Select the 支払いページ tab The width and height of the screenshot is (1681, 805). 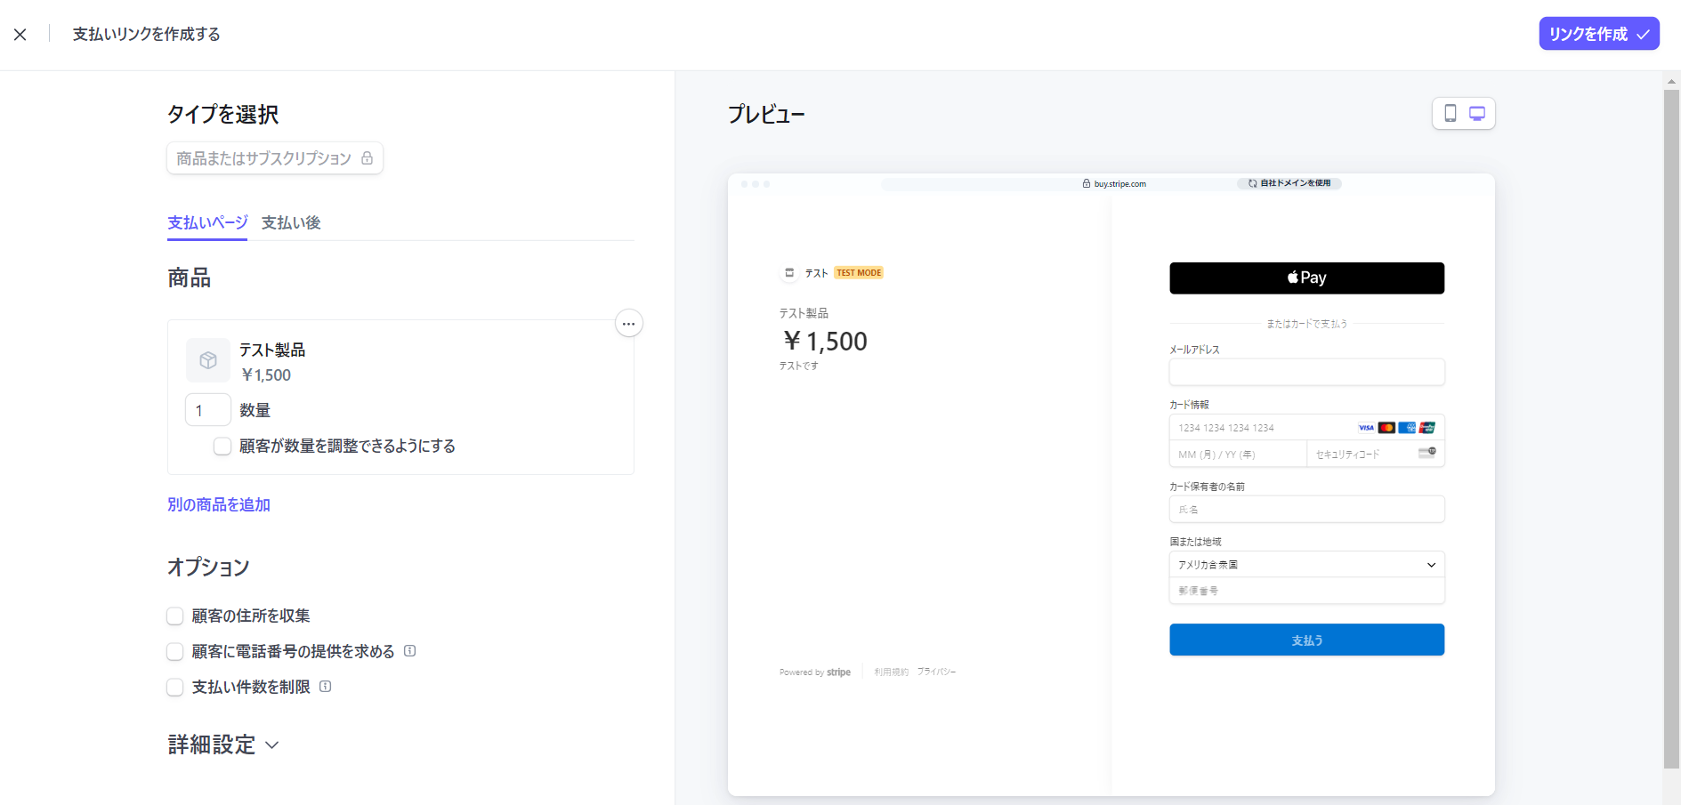coord(207,222)
